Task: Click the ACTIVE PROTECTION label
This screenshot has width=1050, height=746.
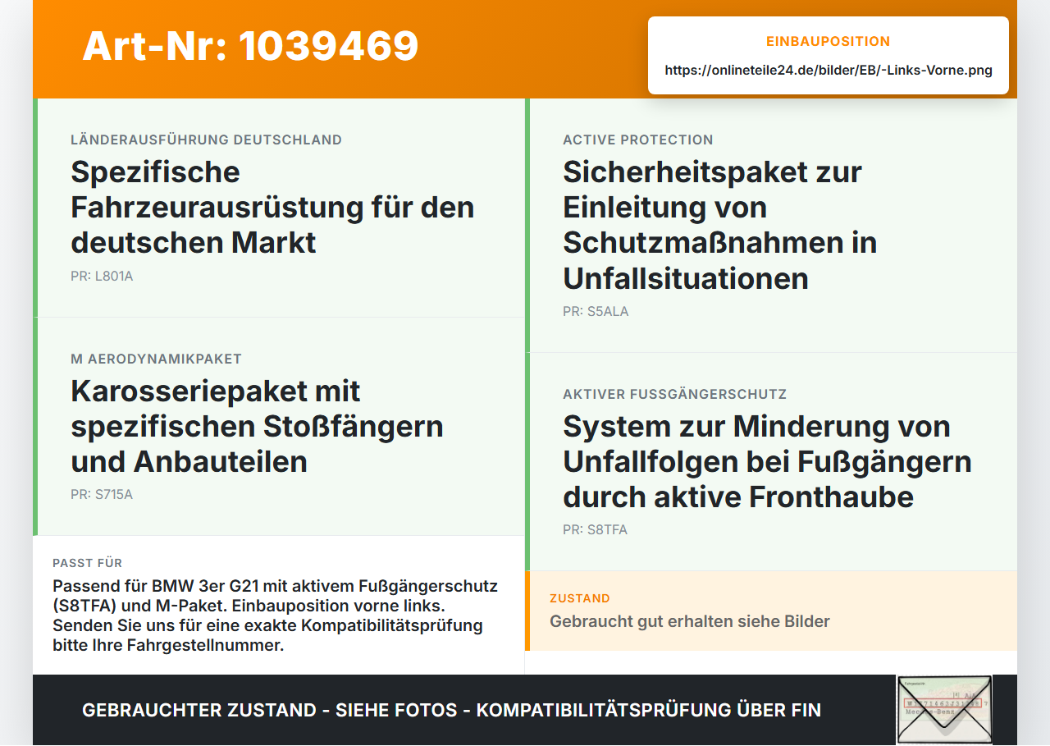Action: (638, 140)
